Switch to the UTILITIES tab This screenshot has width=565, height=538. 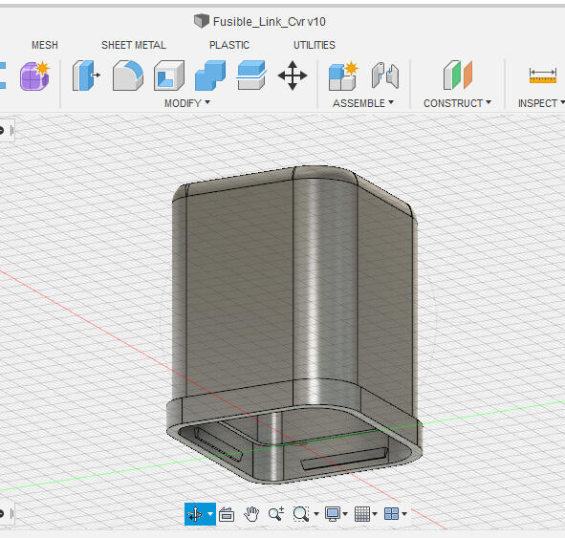pyautogui.click(x=315, y=45)
